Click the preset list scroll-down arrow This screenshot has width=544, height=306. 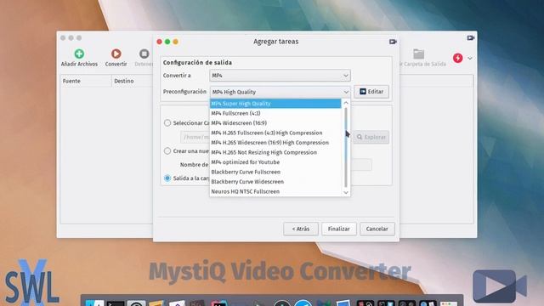tap(346, 192)
